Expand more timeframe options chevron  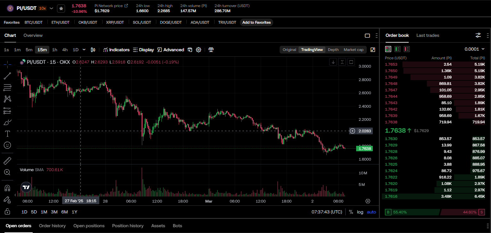(x=84, y=50)
